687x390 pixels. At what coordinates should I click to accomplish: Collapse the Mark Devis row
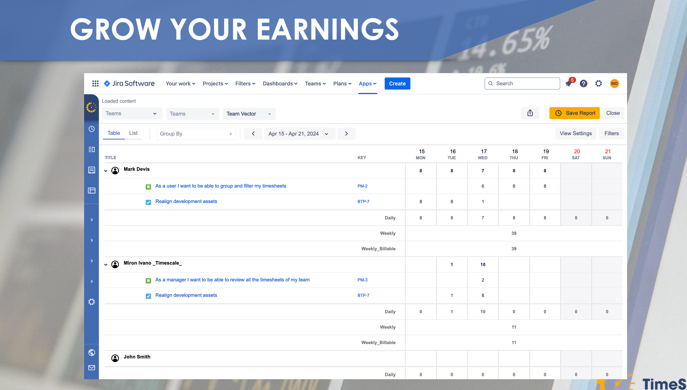tap(106, 171)
